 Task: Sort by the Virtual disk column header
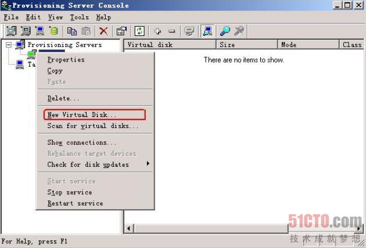pyautogui.click(x=170, y=45)
